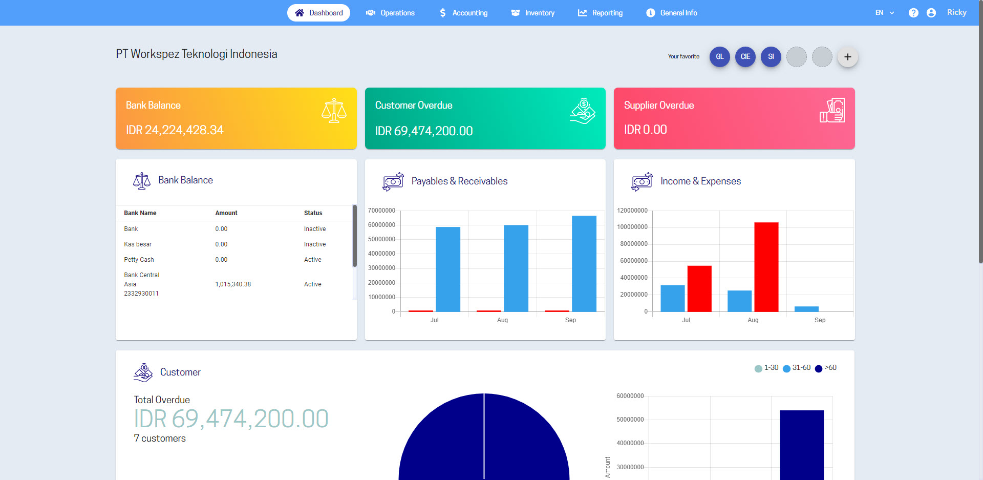
Task: Click the first empty favorite slot
Action: (x=797, y=57)
